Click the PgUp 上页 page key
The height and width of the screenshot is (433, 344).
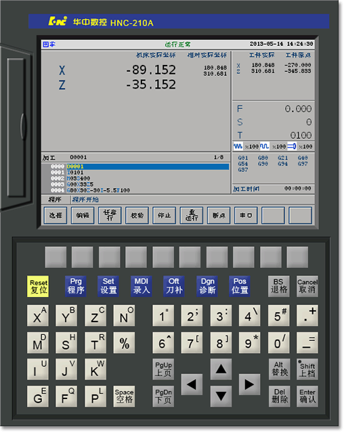[163, 369]
